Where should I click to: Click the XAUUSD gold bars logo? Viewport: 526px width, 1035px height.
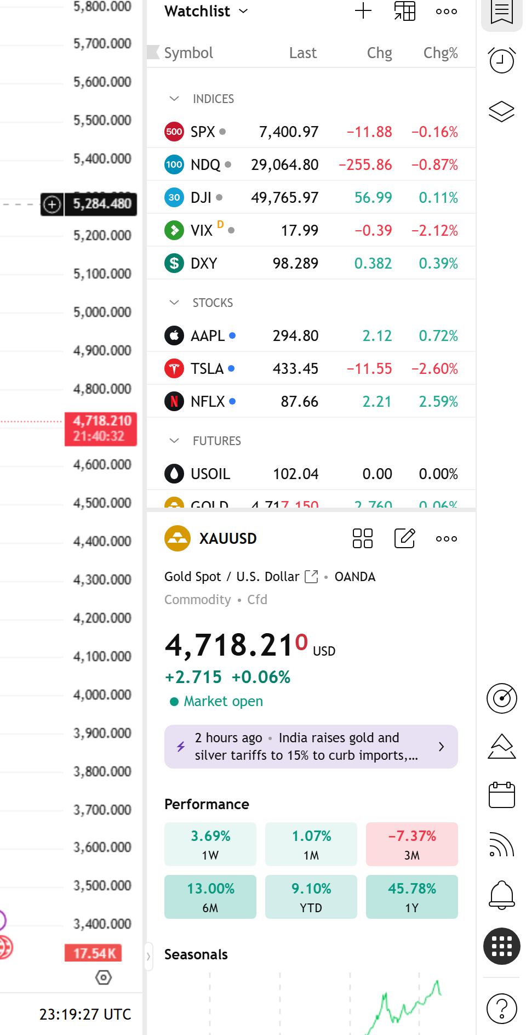[x=178, y=538]
